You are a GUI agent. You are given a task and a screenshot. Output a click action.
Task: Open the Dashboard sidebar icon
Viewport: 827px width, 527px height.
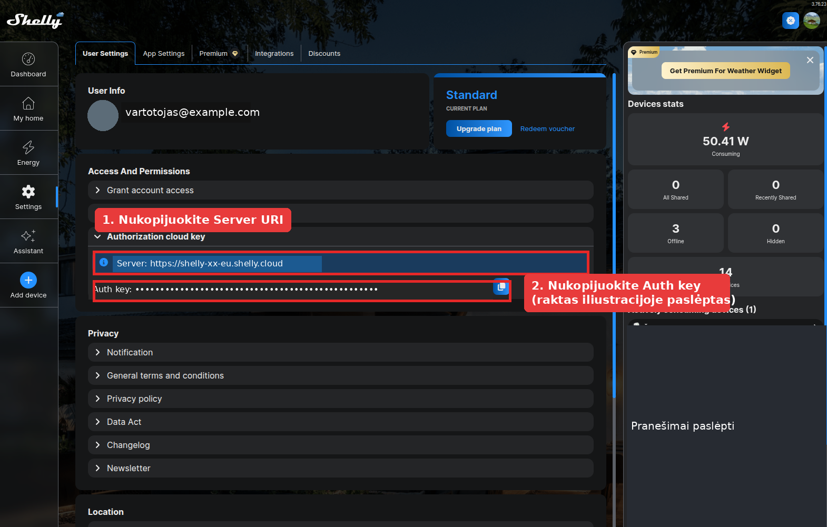28,65
